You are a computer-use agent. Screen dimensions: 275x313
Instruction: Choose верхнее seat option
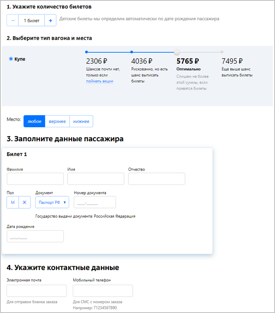57,121
